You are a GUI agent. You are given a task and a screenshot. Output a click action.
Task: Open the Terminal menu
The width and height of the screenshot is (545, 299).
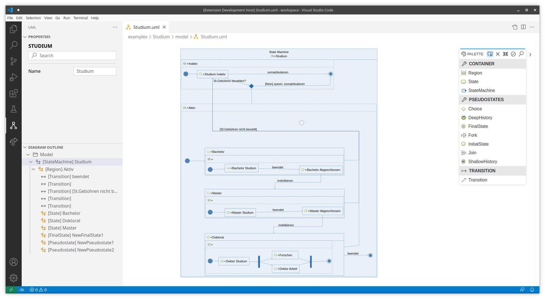(80, 18)
